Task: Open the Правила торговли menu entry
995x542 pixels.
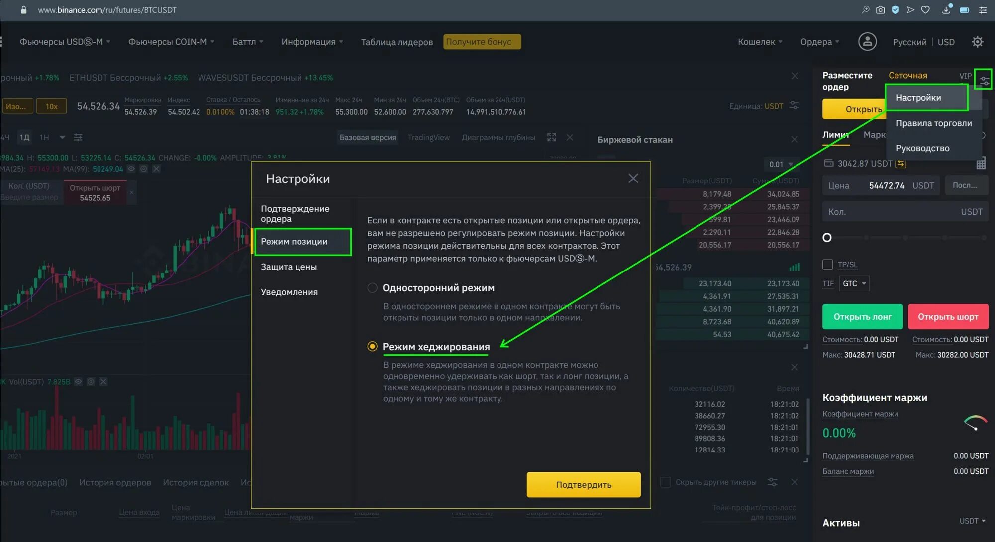Action: (934, 123)
